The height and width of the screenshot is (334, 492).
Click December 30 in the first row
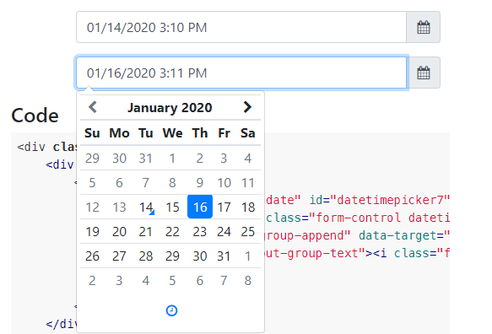(119, 158)
